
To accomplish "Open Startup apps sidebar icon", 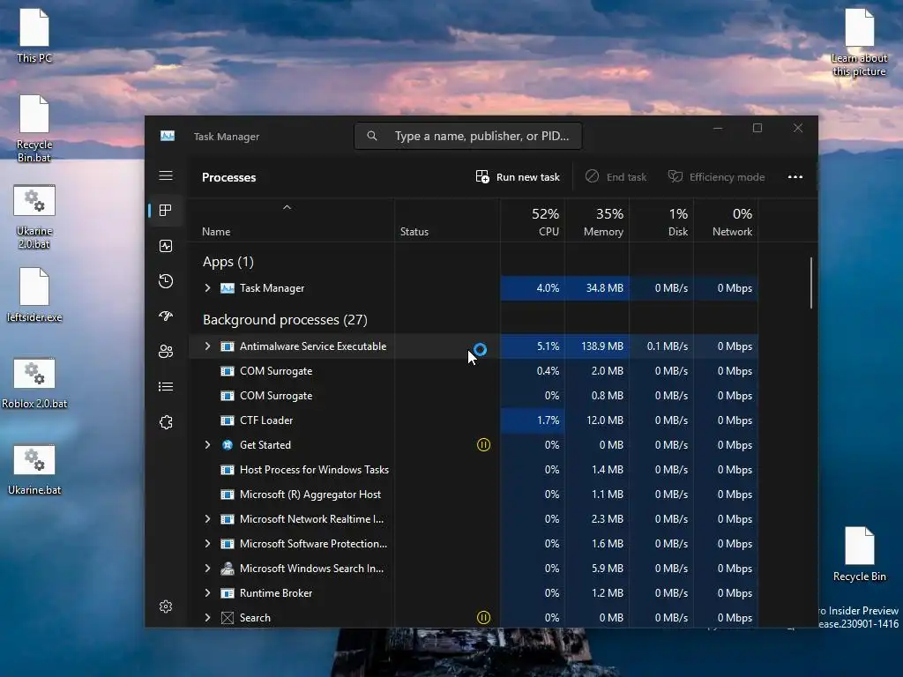I will tap(166, 316).
